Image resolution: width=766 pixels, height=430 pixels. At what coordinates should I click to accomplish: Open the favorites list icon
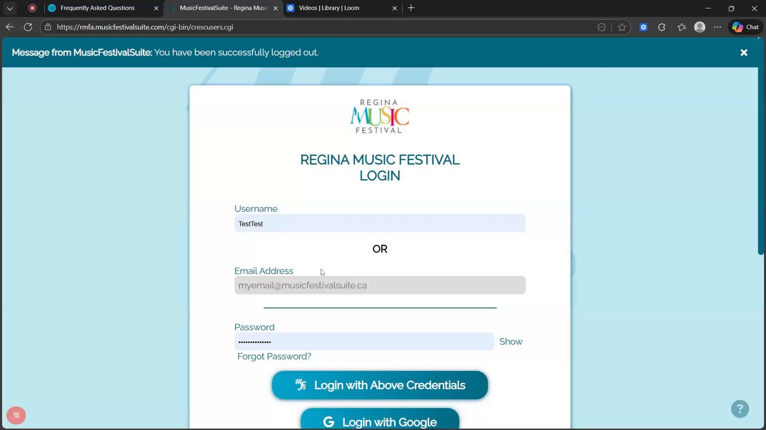click(x=682, y=27)
